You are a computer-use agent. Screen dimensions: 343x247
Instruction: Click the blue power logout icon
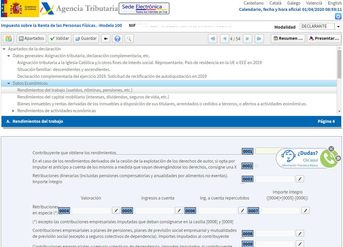tap(338, 17)
